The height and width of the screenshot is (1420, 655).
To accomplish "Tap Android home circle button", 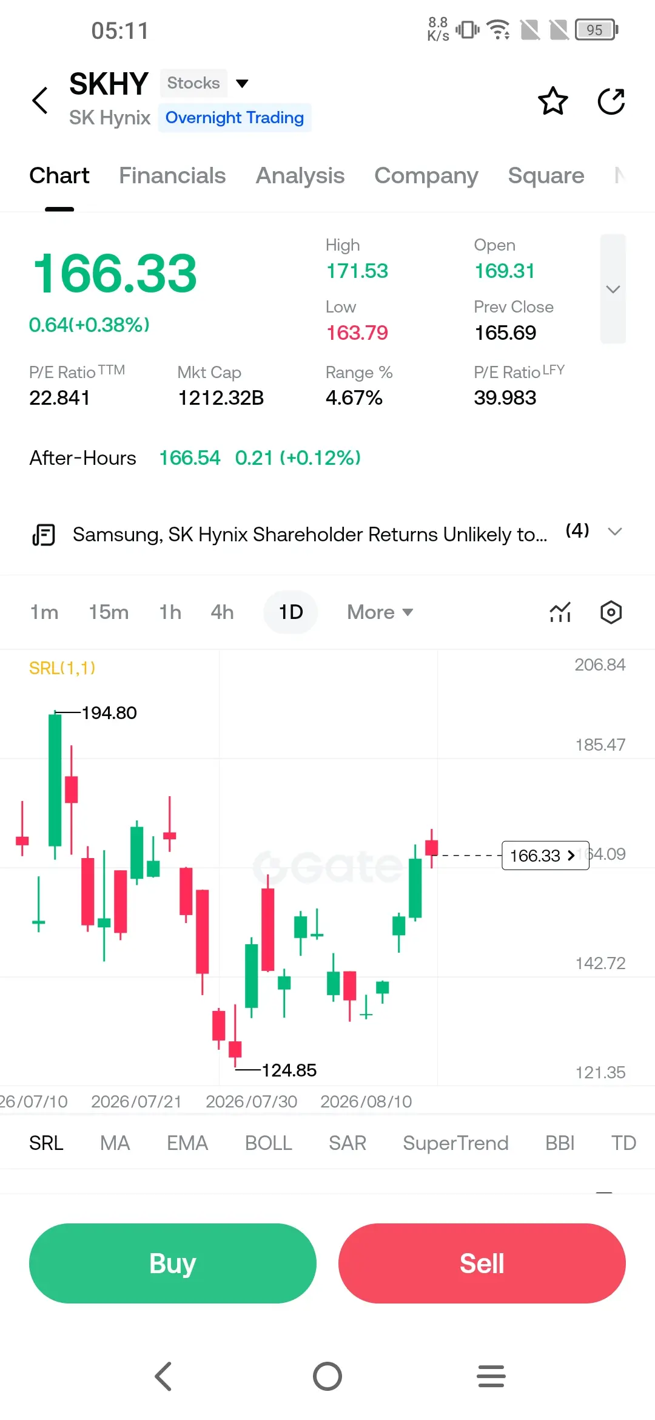I will (327, 1376).
